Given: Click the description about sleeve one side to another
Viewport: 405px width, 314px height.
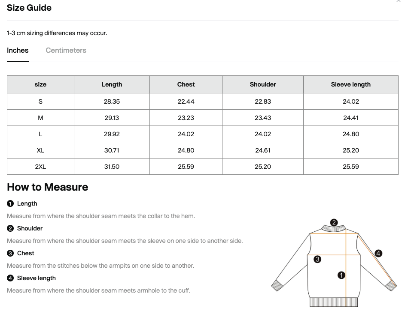Looking at the screenshot, I should click(x=125, y=241).
